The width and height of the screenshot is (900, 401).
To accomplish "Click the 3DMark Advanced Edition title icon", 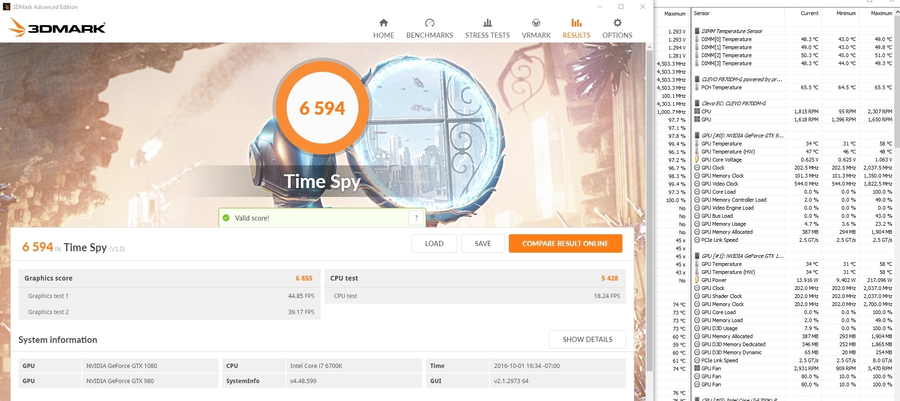I will pos(7,7).
